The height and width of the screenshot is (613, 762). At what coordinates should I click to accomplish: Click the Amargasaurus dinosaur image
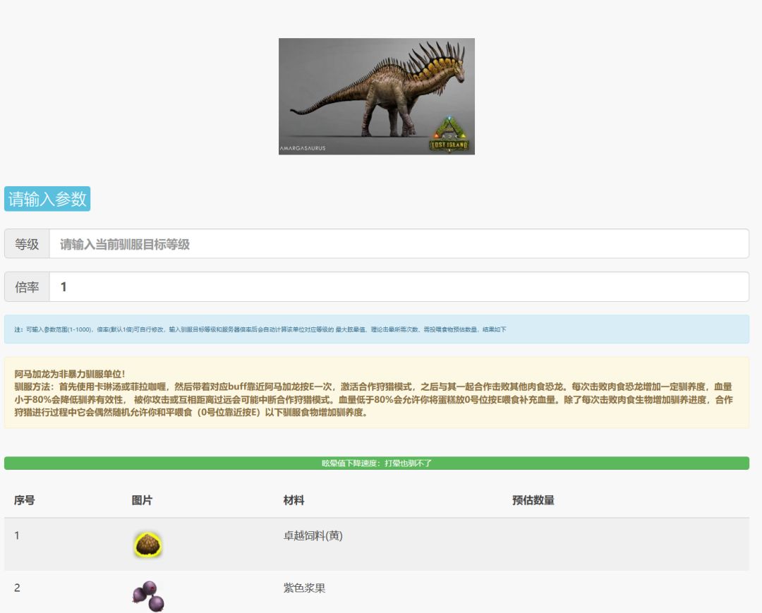[377, 96]
